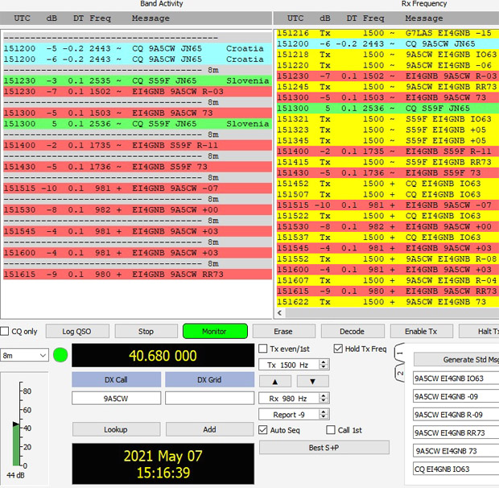Viewport: 499px width, 488px height.
Task: Click the green radio status indicator circle
Action: point(60,355)
